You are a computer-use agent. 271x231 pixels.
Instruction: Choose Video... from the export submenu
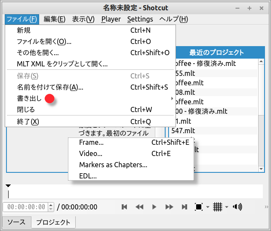tap(91, 153)
